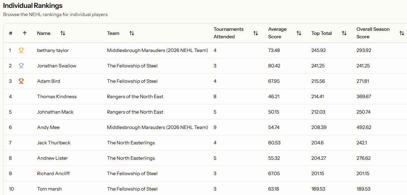
Task: Sort by Overall Season Score arrows icon
Action: tap(402, 33)
